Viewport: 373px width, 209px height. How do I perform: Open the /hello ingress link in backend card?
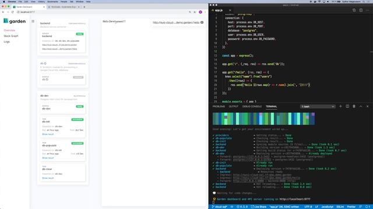[59, 49]
